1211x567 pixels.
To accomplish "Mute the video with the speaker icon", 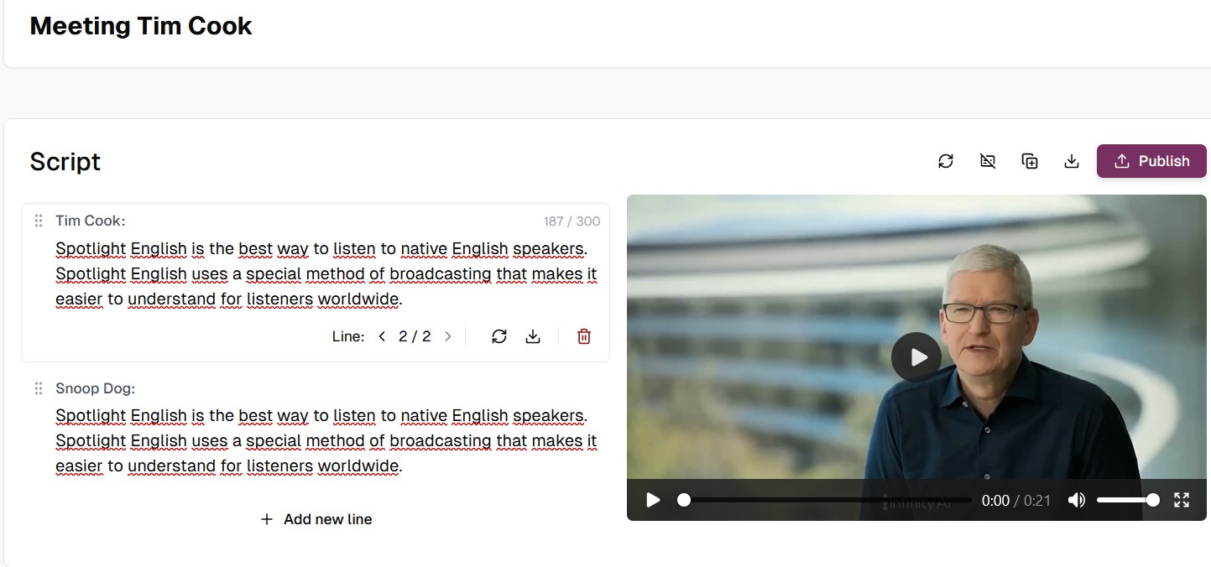I will coord(1077,500).
